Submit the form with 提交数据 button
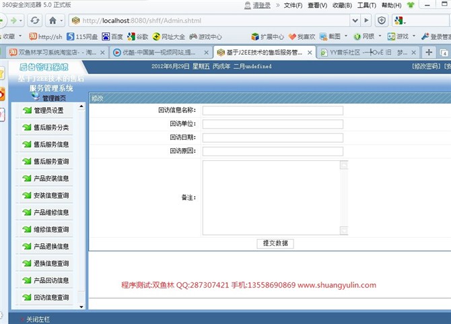The image size is (451, 324). (275, 243)
